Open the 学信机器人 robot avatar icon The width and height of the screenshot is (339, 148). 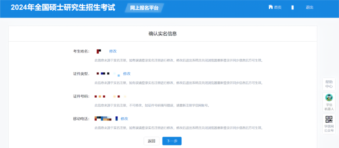[329, 98]
